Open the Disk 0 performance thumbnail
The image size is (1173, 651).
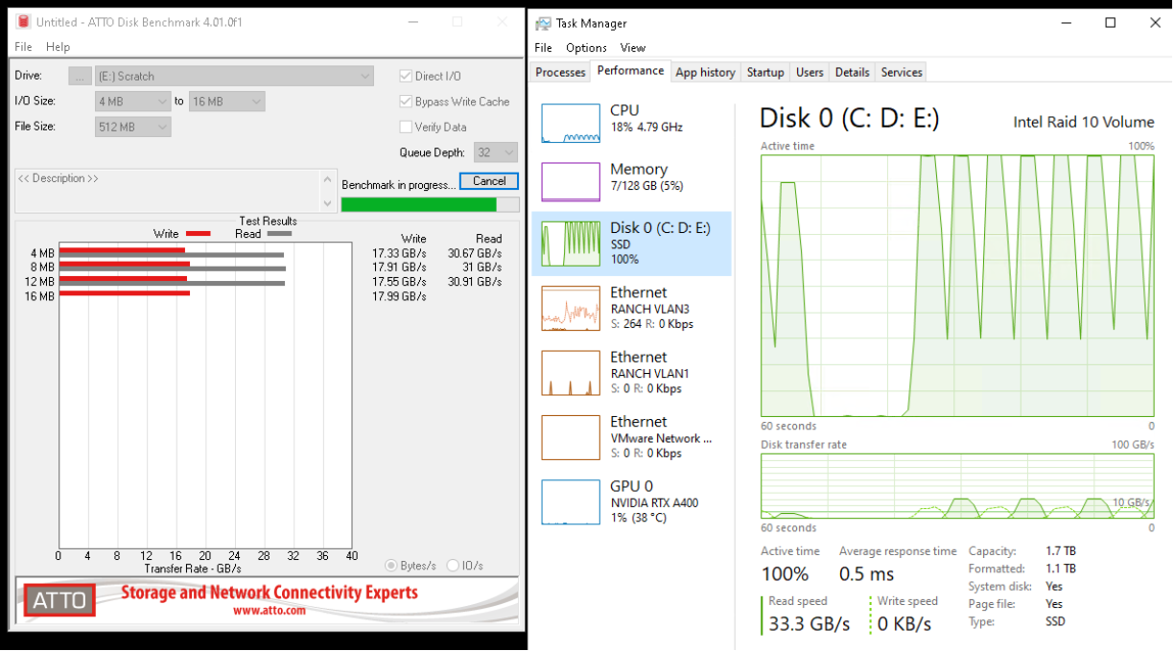coord(570,244)
